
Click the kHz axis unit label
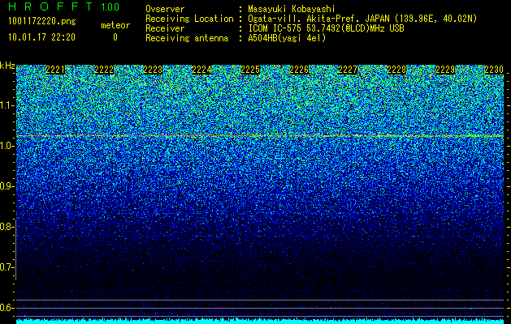coord(7,66)
